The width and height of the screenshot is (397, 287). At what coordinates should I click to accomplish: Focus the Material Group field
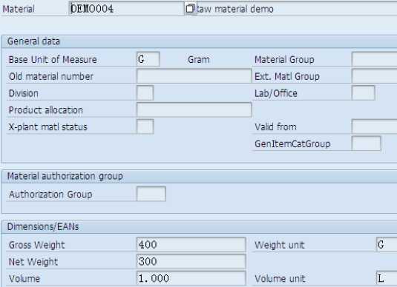(374, 59)
